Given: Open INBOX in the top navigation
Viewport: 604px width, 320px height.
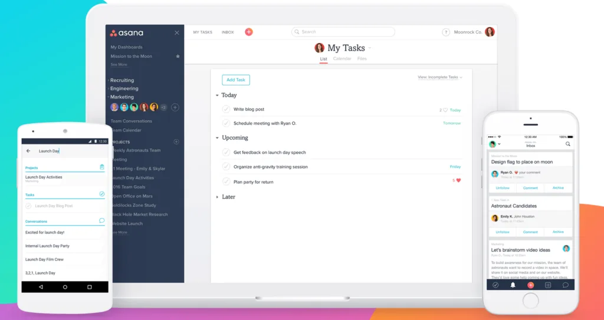Looking at the screenshot, I should point(228,32).
